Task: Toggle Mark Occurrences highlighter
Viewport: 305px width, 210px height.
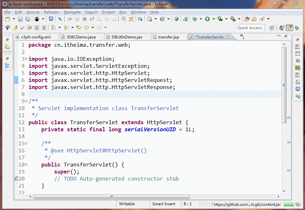Action: tap(15, 28)
